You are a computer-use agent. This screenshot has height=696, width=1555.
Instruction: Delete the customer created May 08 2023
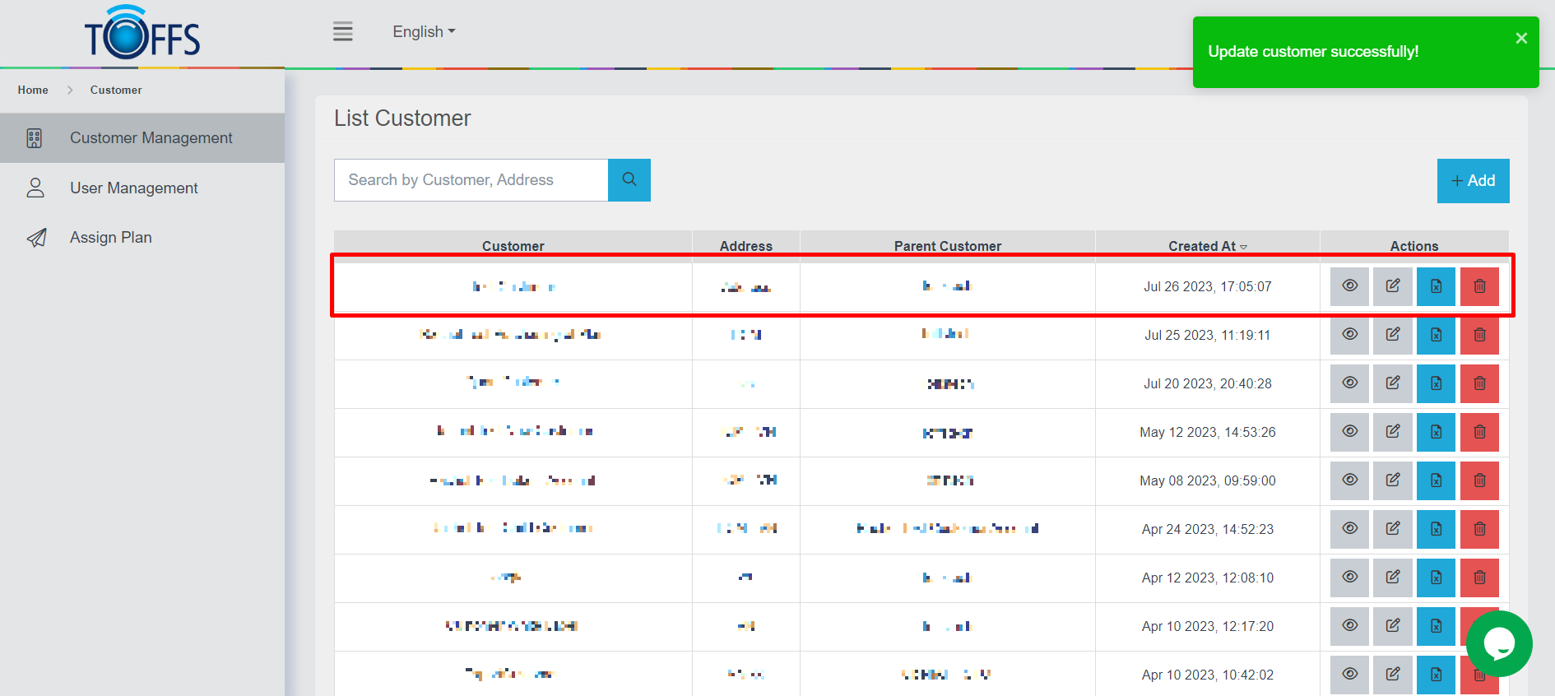(1478, 480)
